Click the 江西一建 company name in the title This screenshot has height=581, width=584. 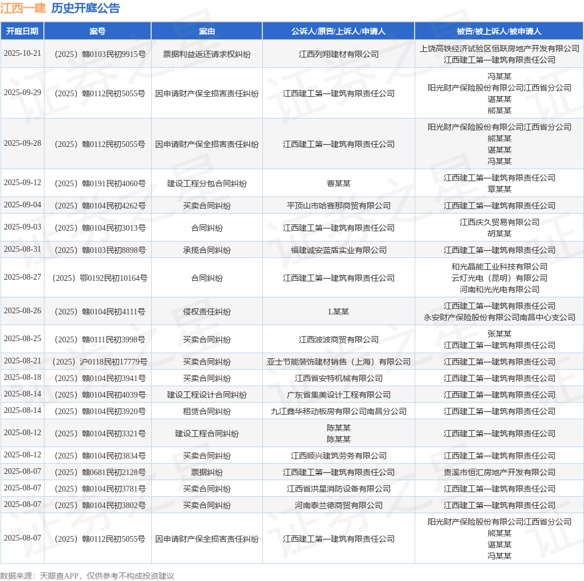click(23, 9)
